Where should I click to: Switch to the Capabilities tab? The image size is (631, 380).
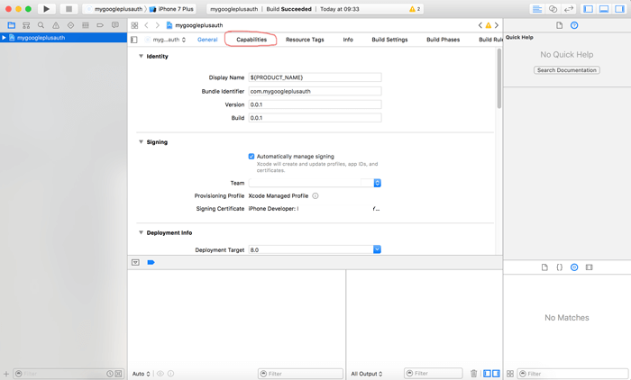tap(251, 40)
